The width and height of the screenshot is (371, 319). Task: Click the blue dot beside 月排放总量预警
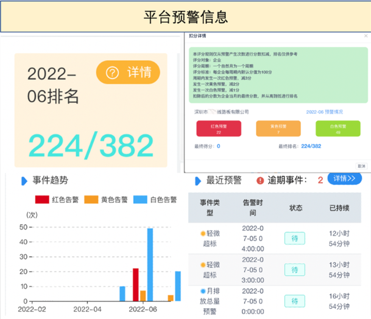point(203,290)
